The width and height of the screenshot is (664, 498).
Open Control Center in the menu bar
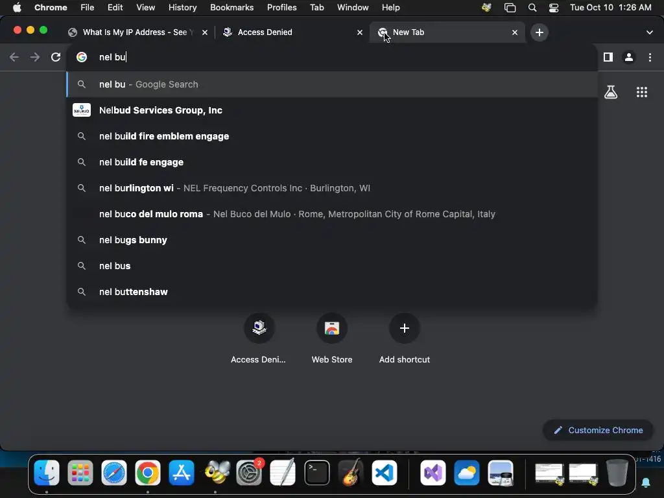(554, 8)
